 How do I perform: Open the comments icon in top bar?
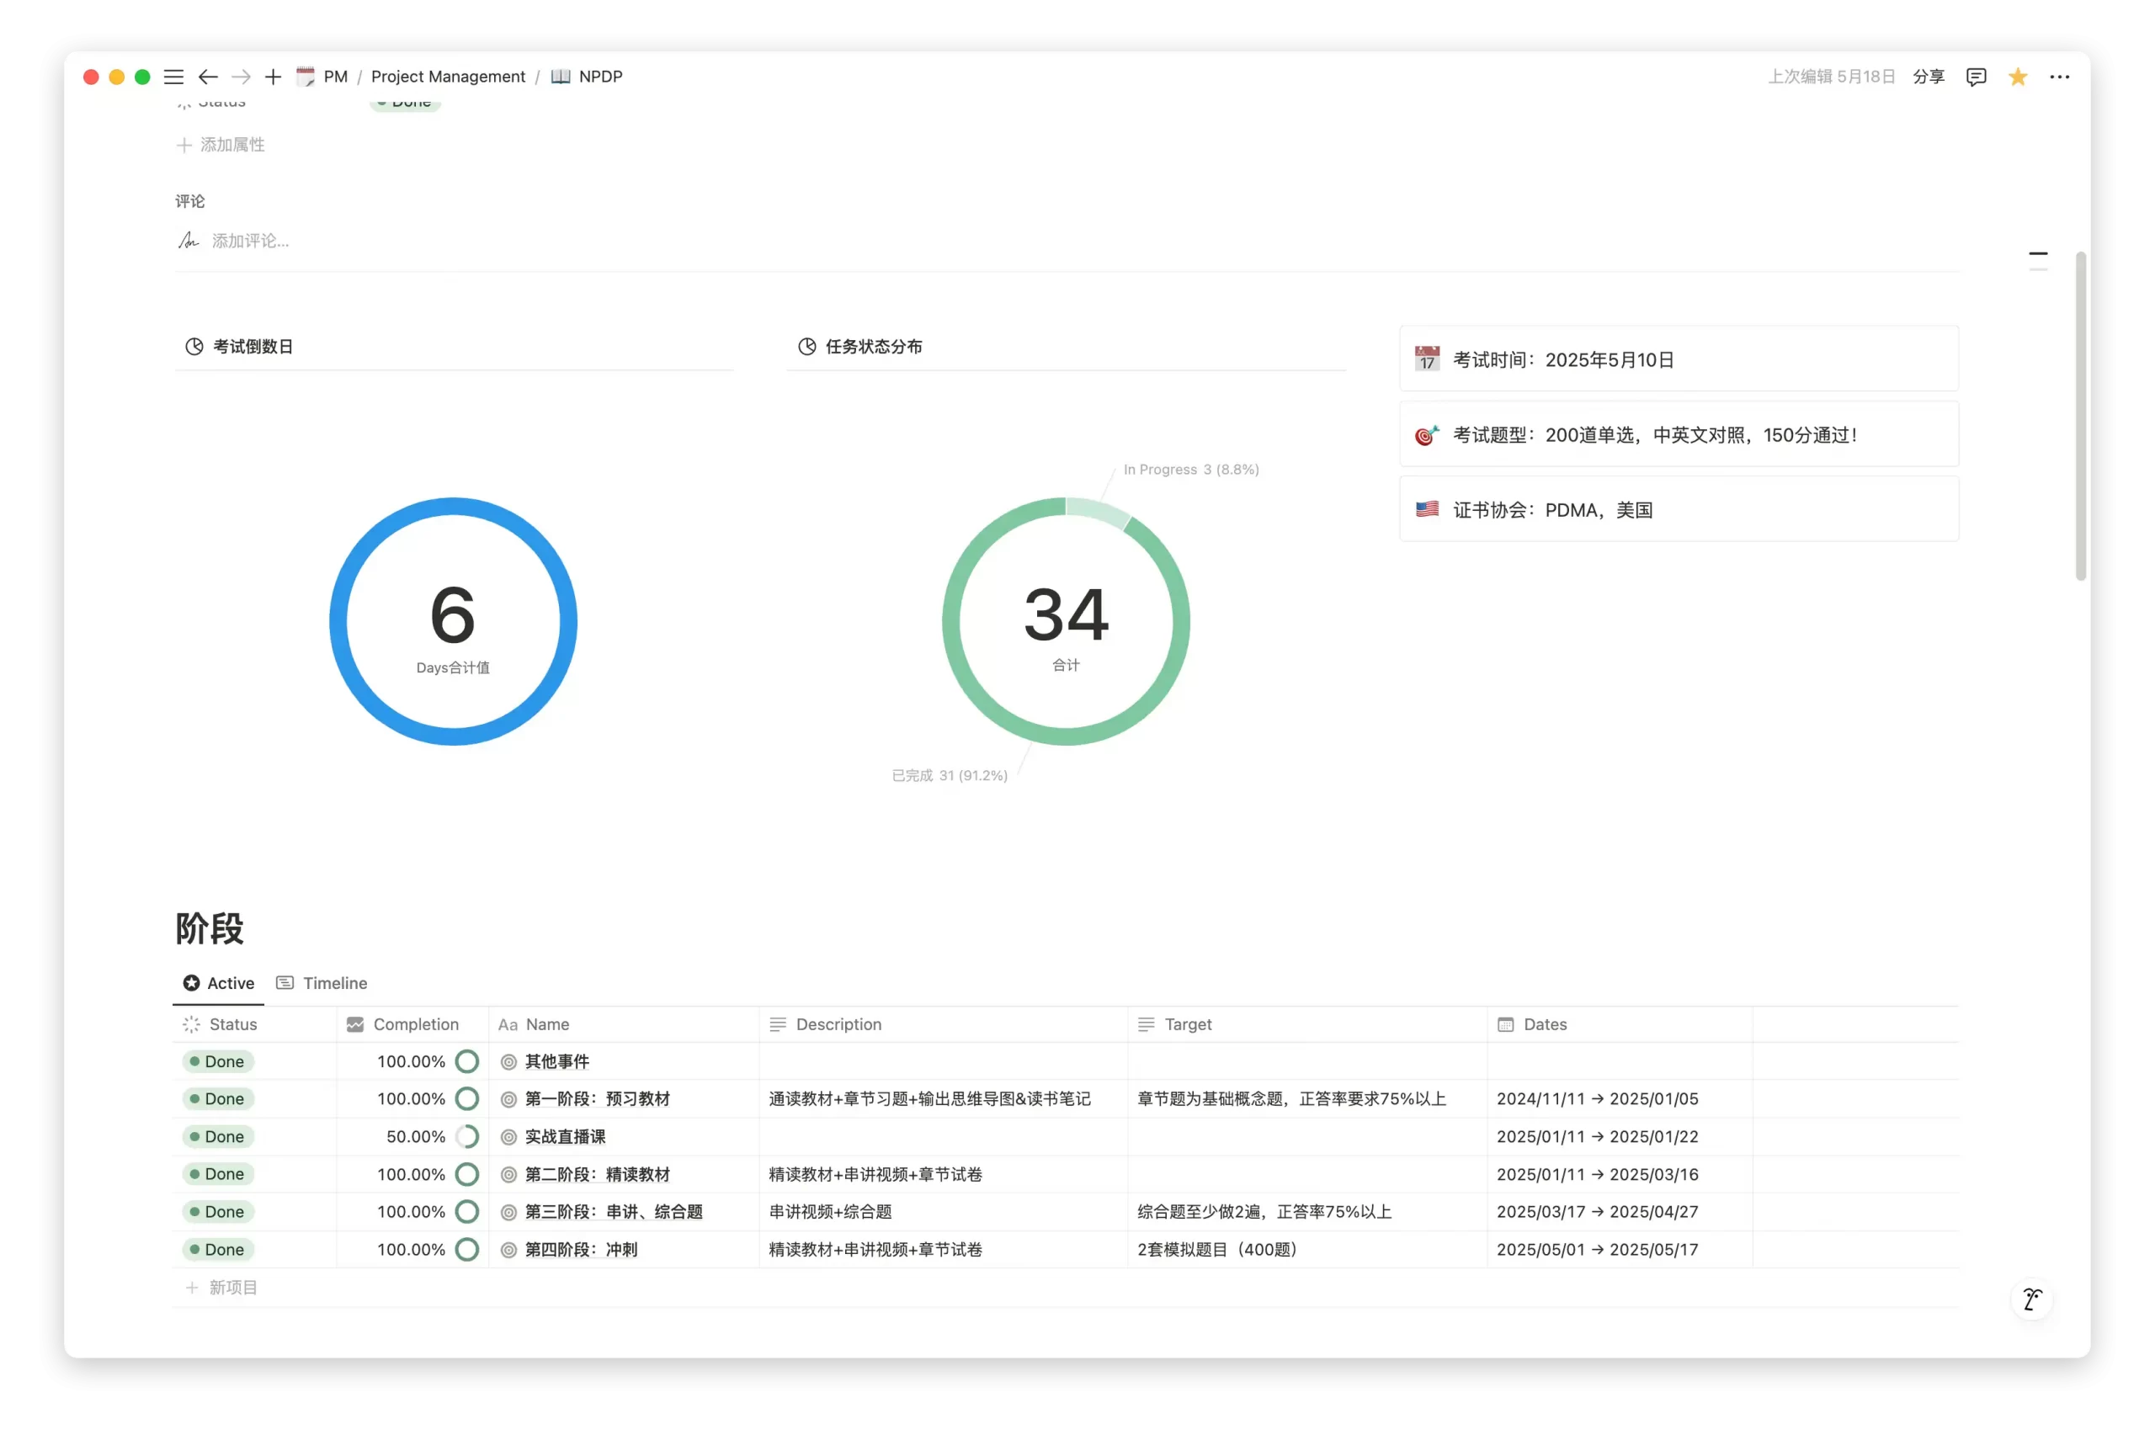tap(1976, 77)
